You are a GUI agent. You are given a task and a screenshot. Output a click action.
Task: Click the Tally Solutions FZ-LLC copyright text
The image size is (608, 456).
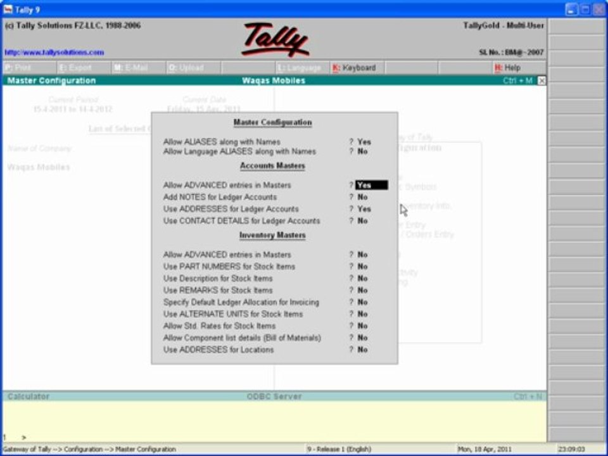pos(73,25)
